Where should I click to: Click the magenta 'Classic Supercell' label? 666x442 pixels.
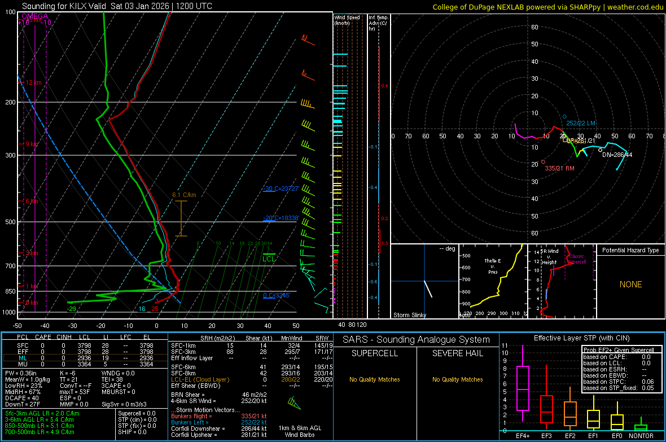click(576, 259)
